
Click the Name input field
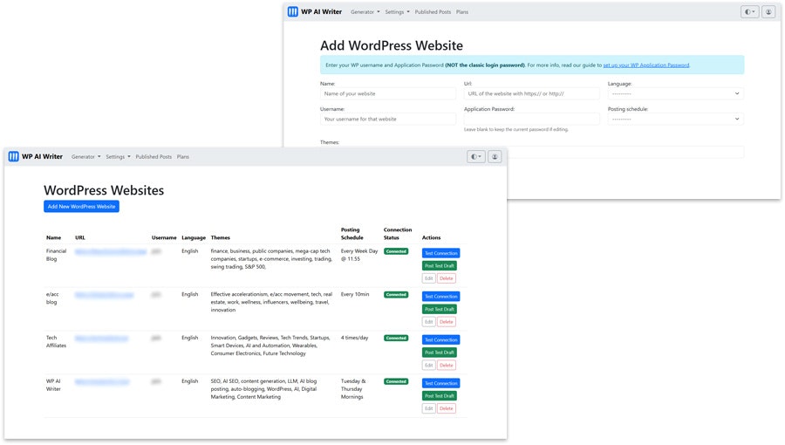388,93
